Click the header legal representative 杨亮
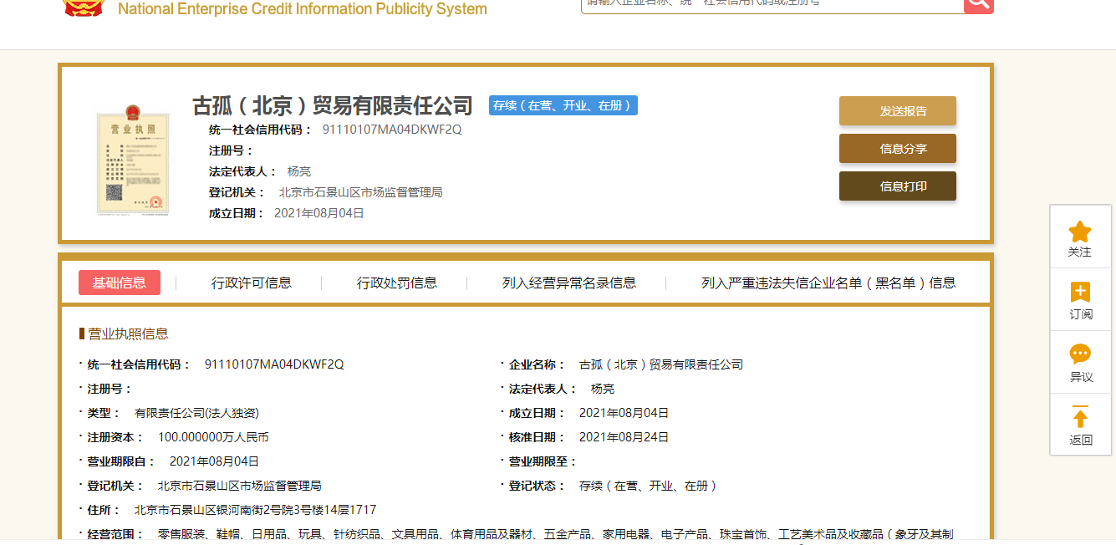 [299, 171]
